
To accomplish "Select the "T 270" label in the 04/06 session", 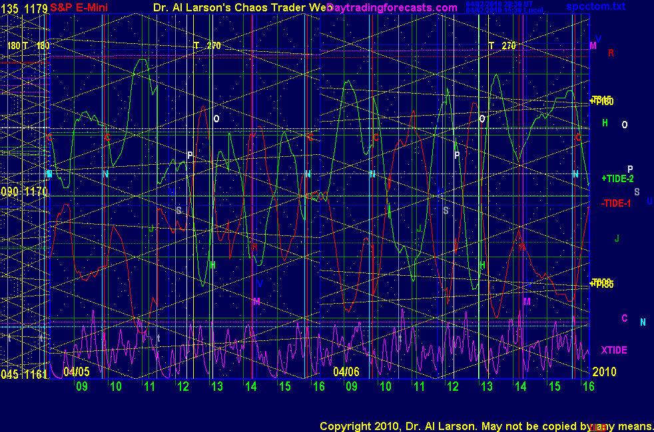I will click(502, 45).
